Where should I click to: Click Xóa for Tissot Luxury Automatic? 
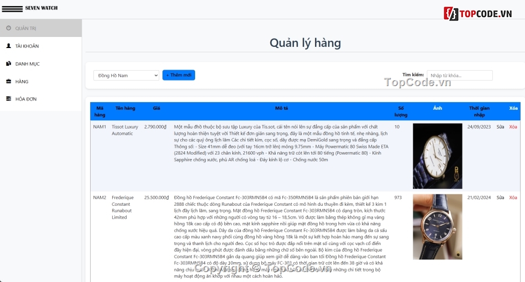(x=513, y=127)
